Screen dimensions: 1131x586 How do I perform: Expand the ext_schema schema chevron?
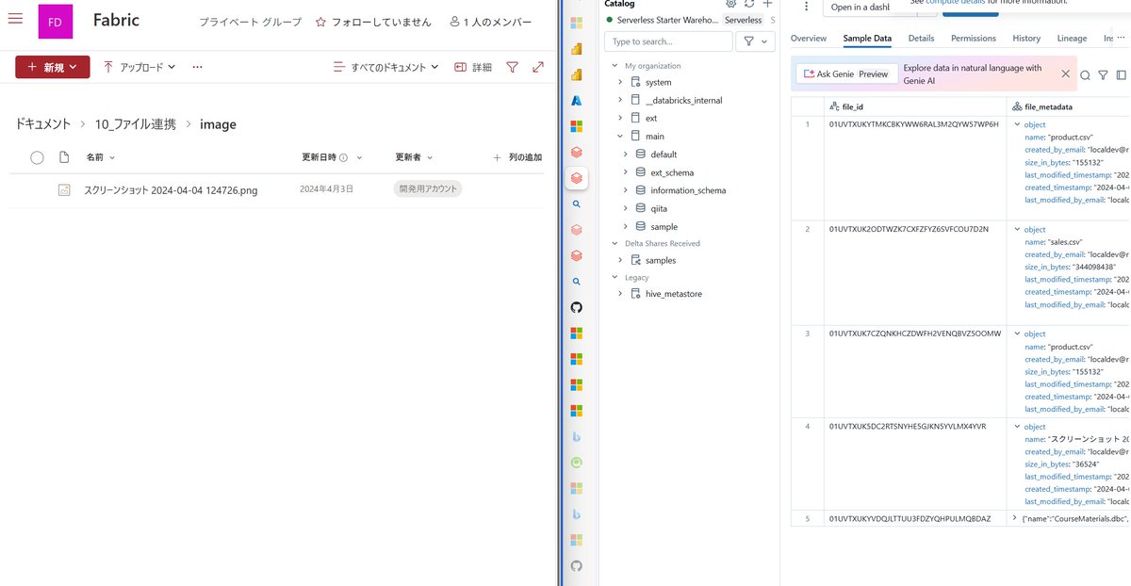point(626,172)
